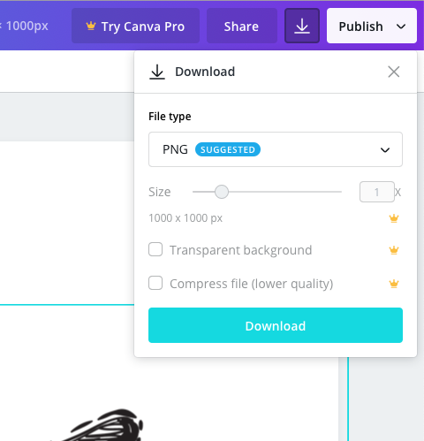Click the teal Download button
This screenshot has width=424, height=441.
[x=276, y=325]
